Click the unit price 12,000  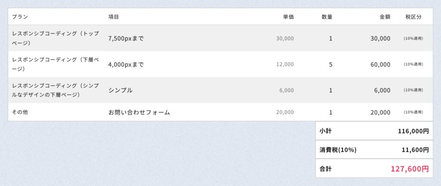click(285, 65)
